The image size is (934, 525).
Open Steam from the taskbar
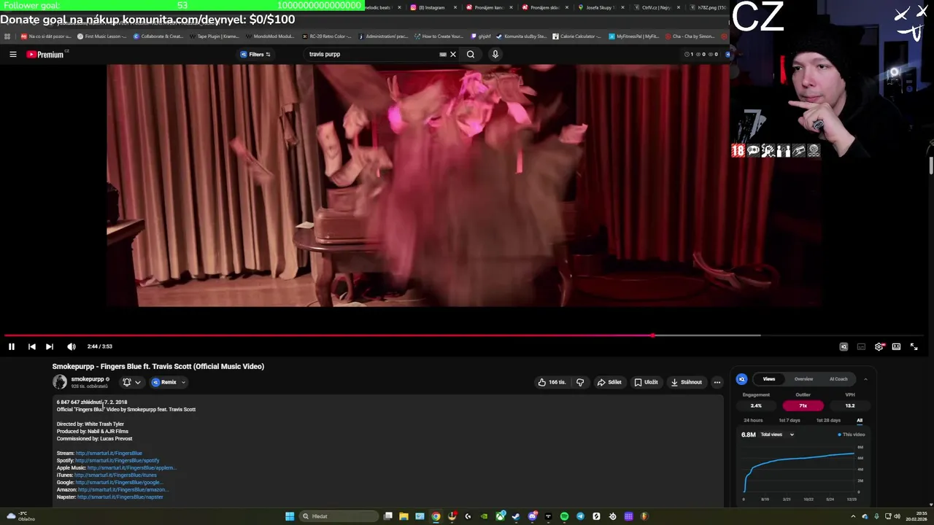point(516,516)
